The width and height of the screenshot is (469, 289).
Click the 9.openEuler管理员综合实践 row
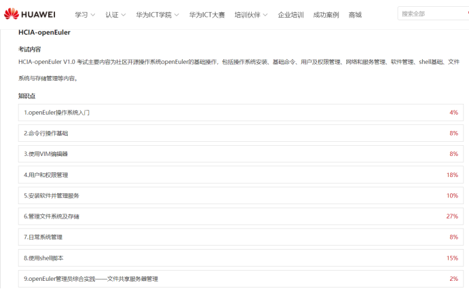point(241,279)
